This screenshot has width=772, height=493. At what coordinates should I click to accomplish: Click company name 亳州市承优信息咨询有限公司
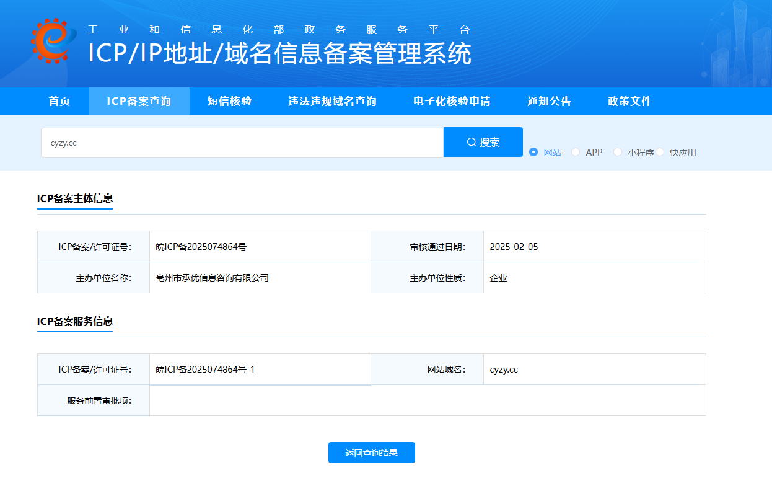coord(213,278)
